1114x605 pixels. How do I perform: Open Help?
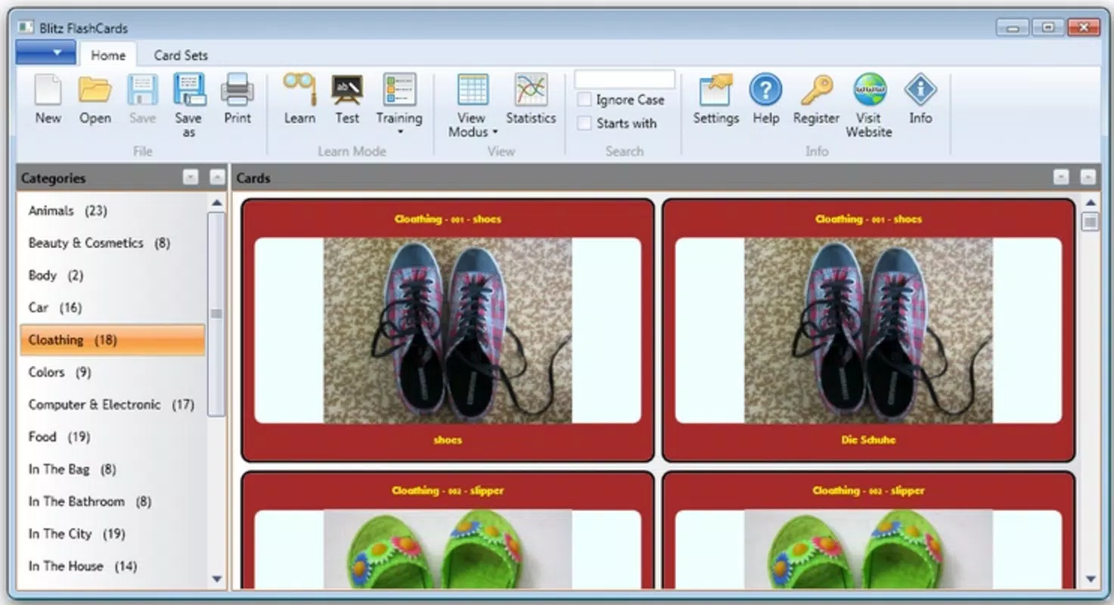pos(765,99)
